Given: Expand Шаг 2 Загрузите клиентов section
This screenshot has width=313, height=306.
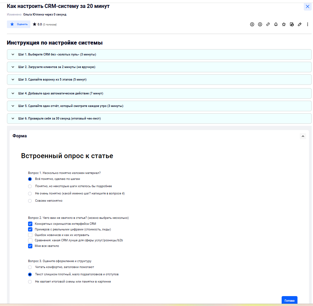Looking at the screenshot, I should pyautogui.click(x=159, y=67).
